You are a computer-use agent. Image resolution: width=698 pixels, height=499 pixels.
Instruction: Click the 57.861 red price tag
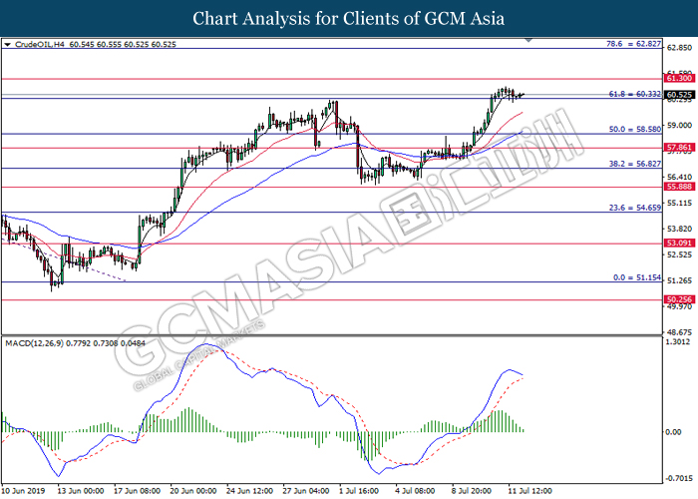(679, 148)
